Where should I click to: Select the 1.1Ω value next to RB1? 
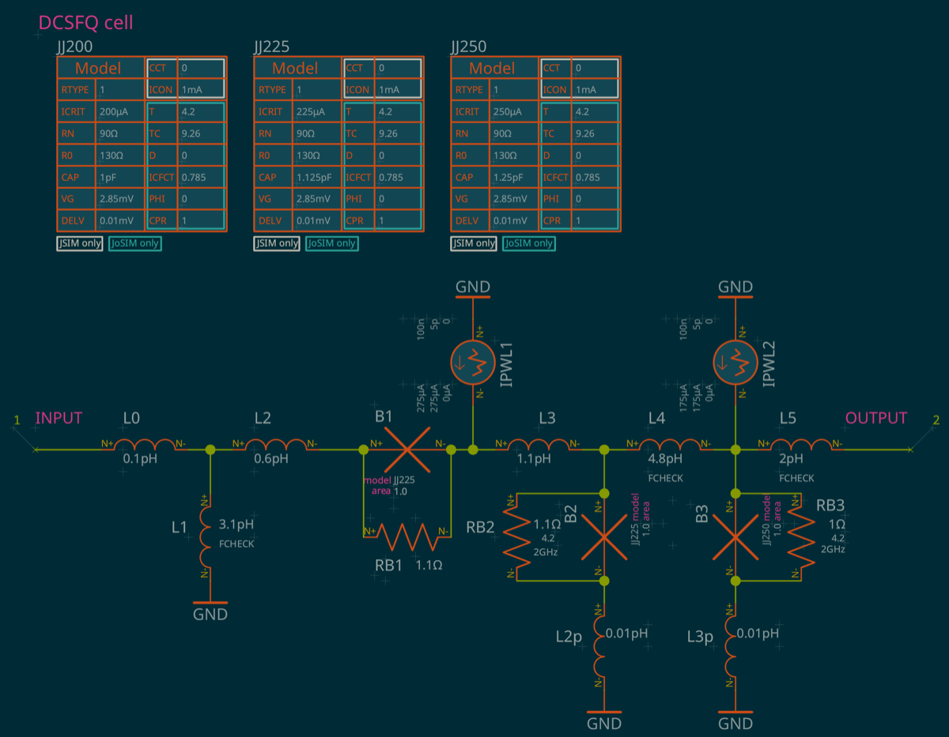click(x=428, y=565)
